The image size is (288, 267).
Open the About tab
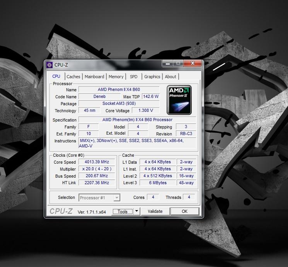(170, 77)
